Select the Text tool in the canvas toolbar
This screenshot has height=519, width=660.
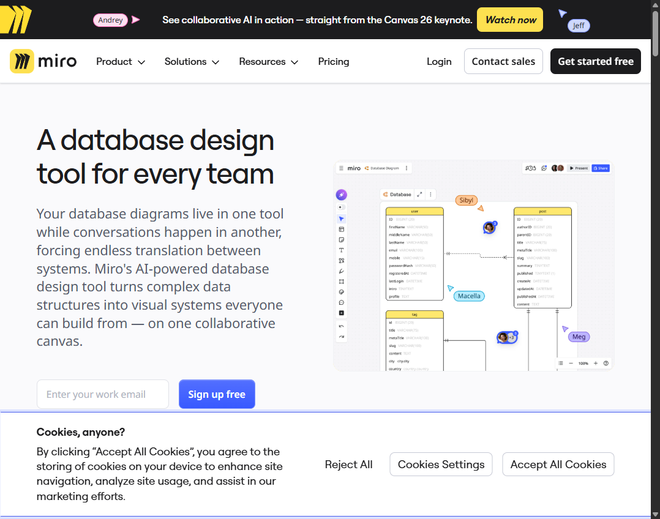[342, 250]
